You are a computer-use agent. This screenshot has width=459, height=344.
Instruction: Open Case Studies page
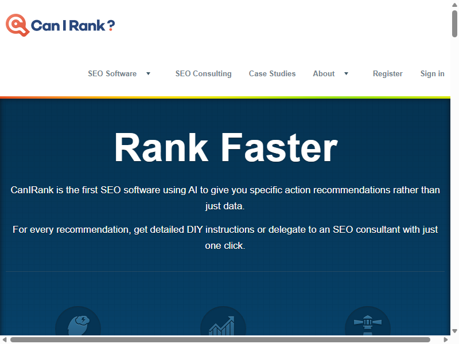[272, 74]
